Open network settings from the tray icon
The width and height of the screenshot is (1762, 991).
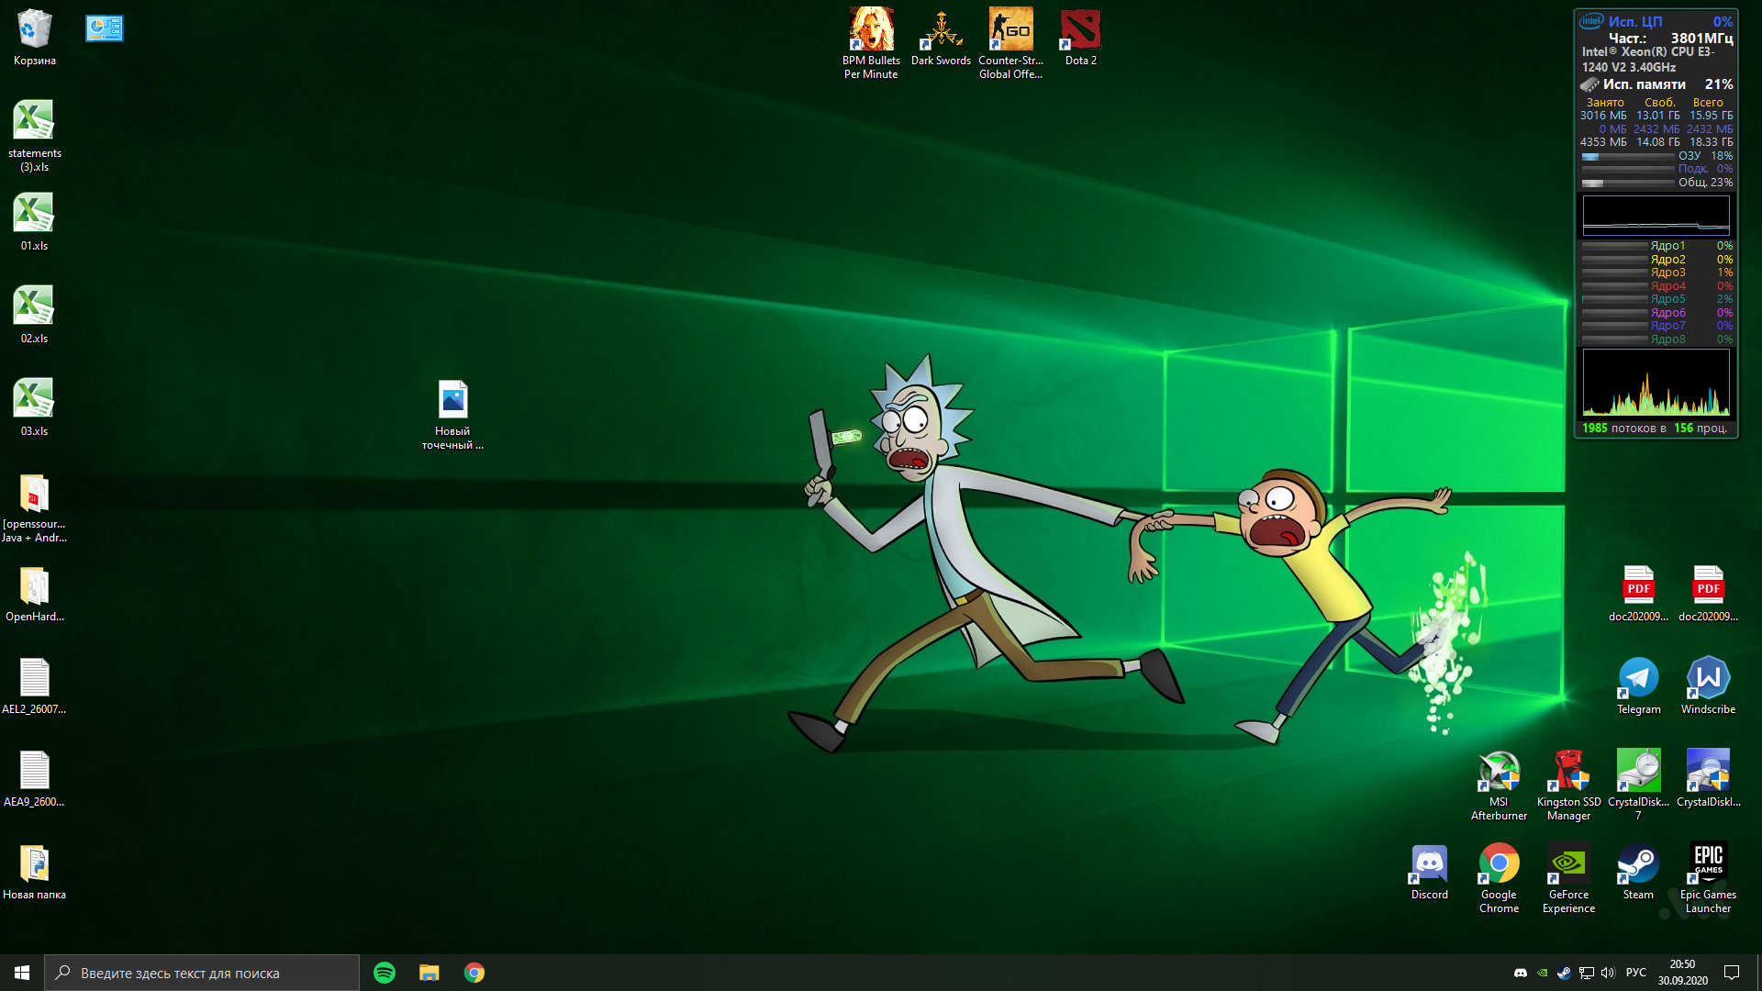click(x=1586, y=973)
